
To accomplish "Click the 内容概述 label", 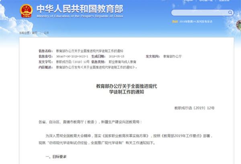I will (45, 67).
